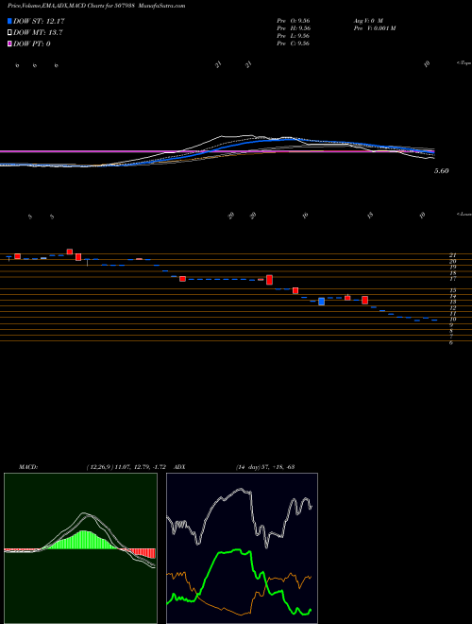
Task: Click the price axis label 6
Action: (451, 342)
